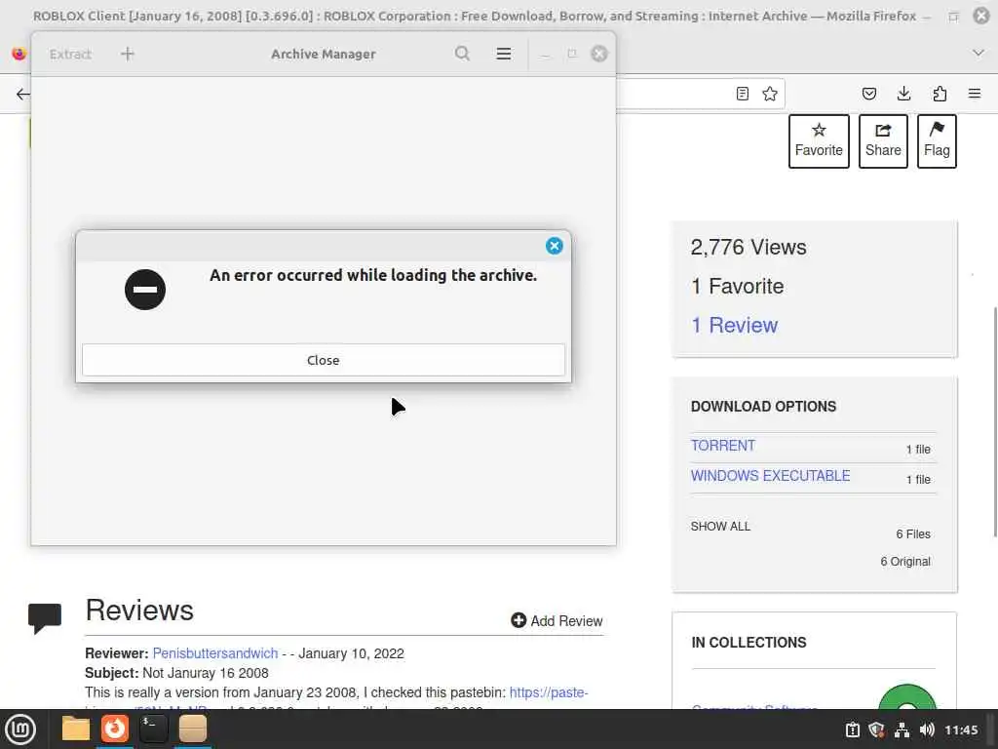The height and width of the screenshot is (749, 998).
Task: Go back with Firefox back arrow
Action: click(23, 95)
